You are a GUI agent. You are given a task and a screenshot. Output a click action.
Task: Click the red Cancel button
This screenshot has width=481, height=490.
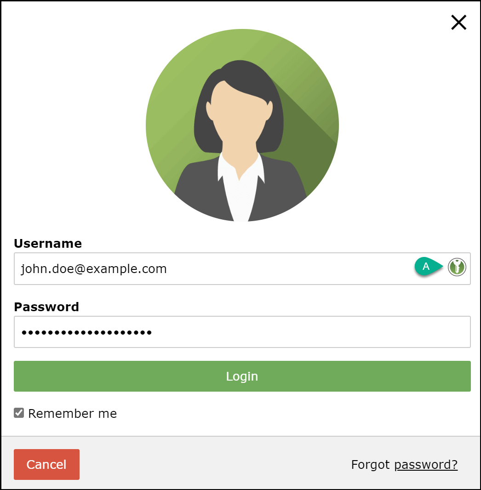click(x=46, y=464)
